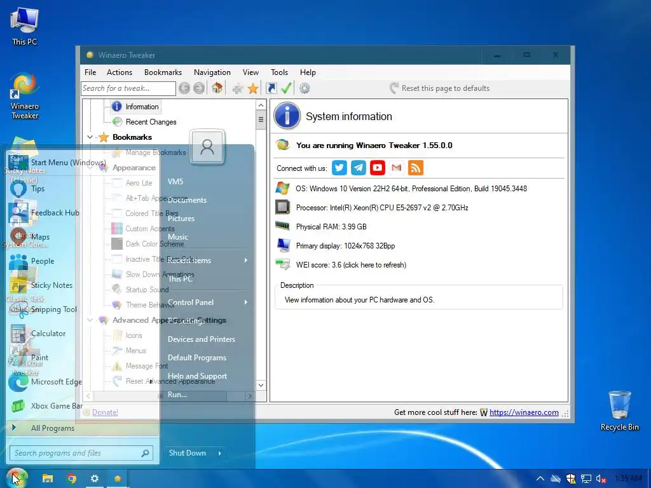
Task: Open Winaero's Telegram channel icon
Action: point(359,168)
